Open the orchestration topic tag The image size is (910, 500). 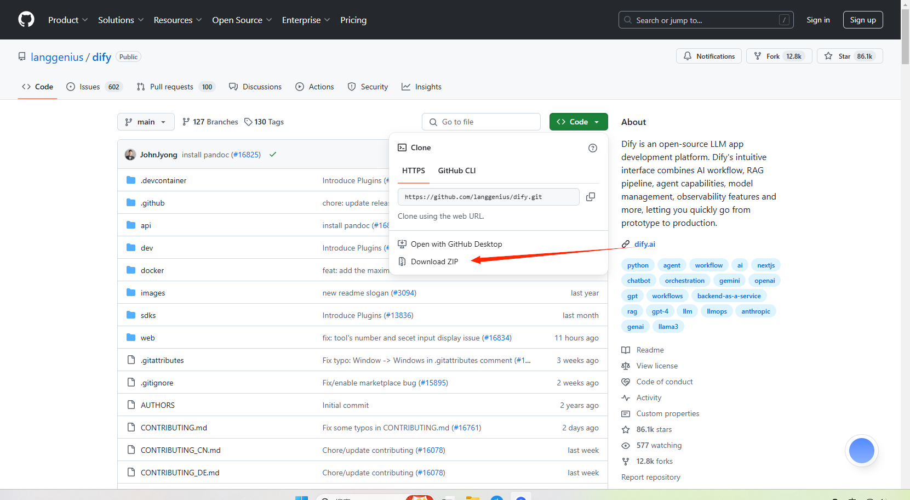point(685,281)
